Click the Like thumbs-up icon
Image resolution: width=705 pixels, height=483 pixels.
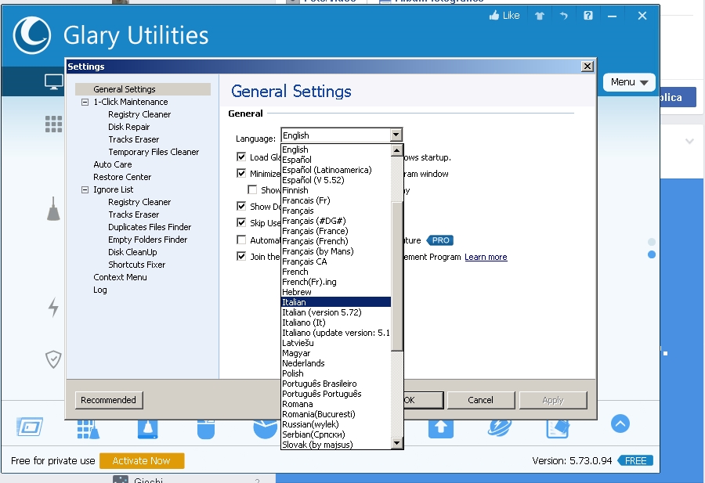pyautogui.click(x=494, y=16)
